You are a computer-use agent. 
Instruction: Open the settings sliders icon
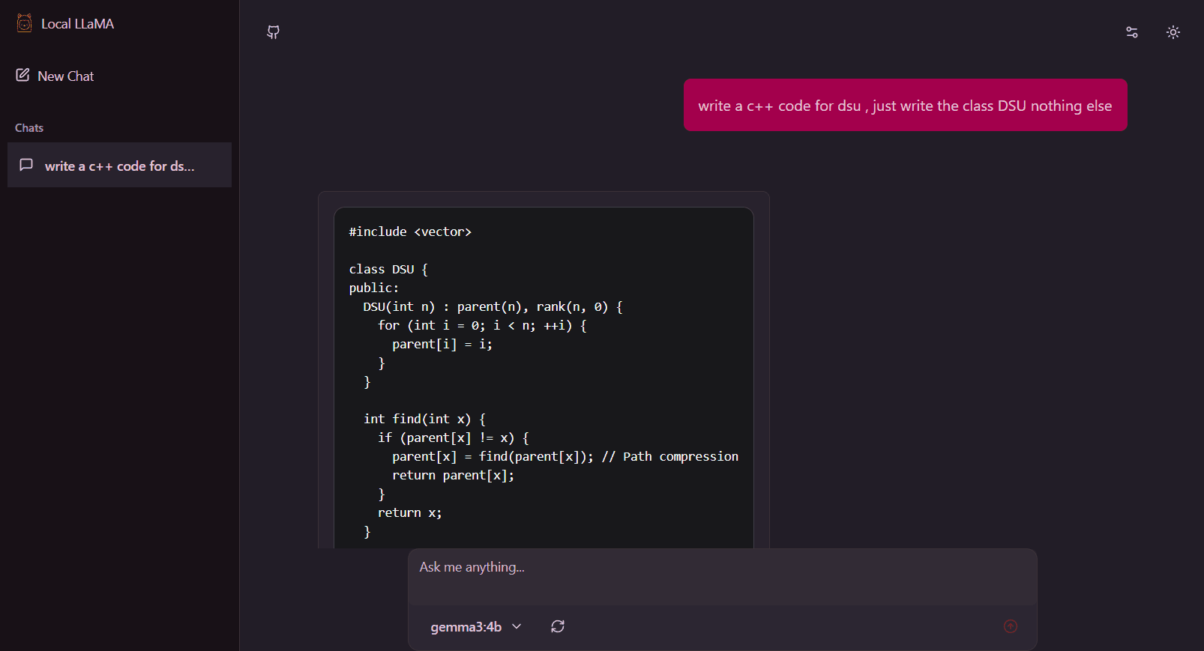pyautogui.click(x=1132, y=32)
